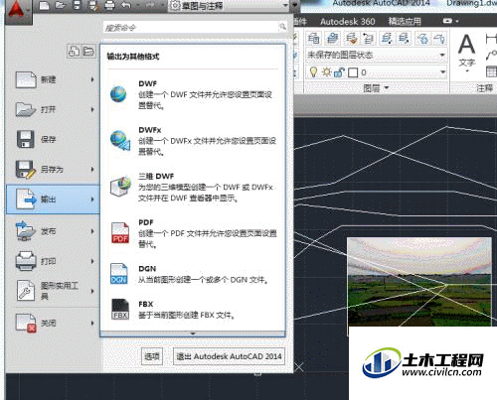This screenshot has height=400, width=497.
Task: Toggle the layer 0 sun freeze state
Action: coord(327,72)
